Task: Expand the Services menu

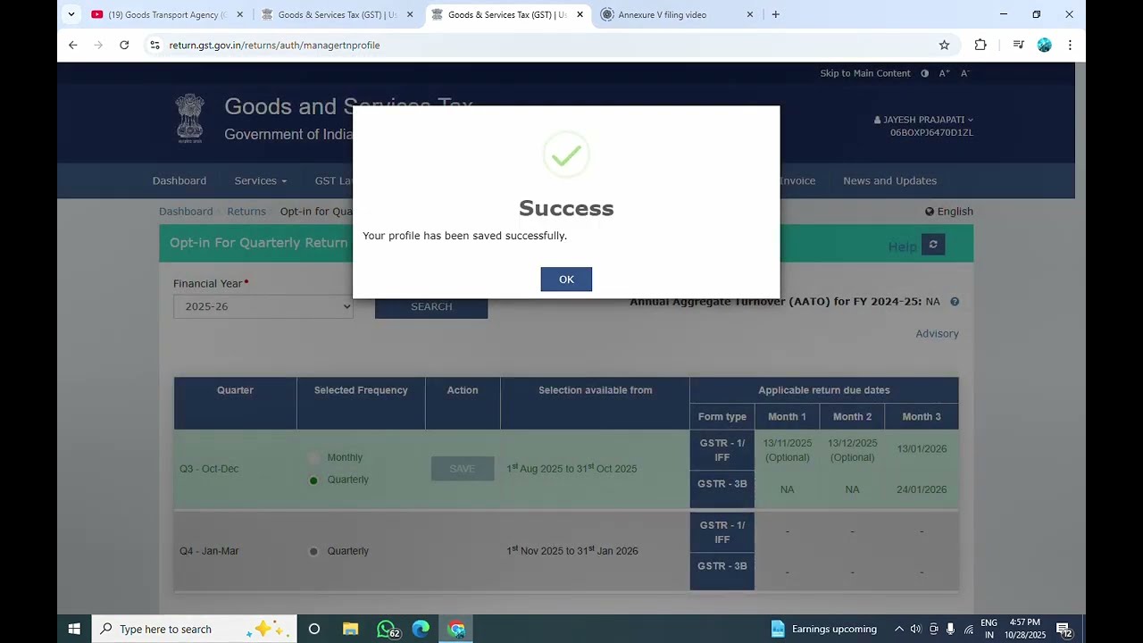Action: pos(261,180)
